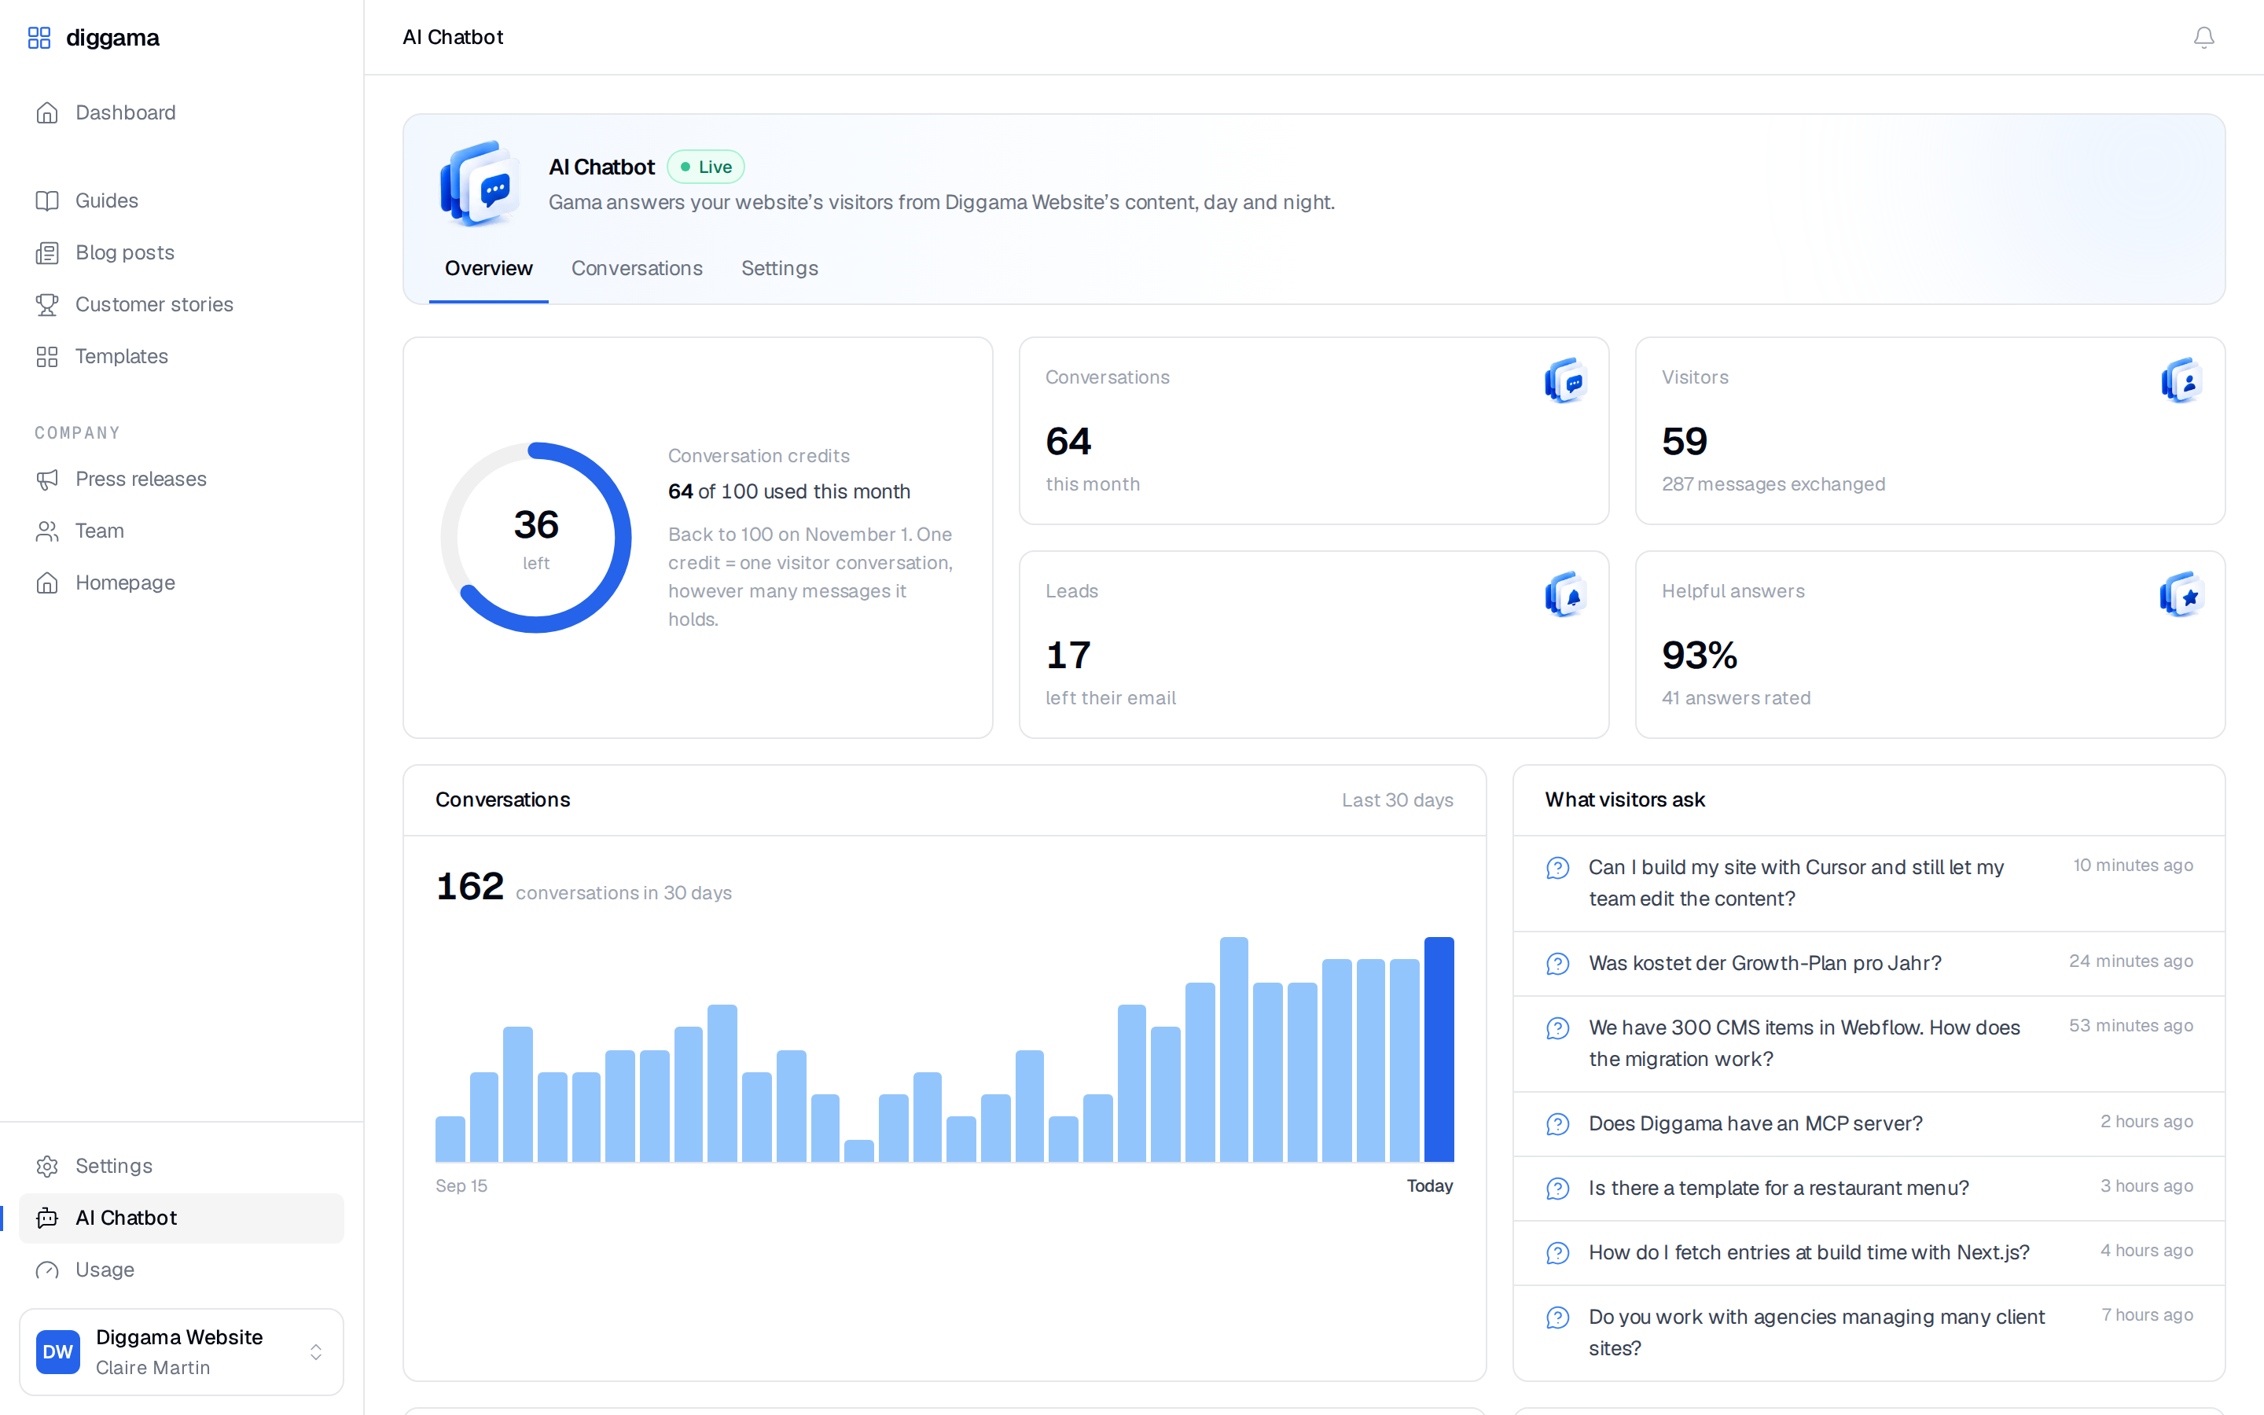The image size is (2264, 1415).
Task: Open the agencies managing client sites question
Action: click(1869, 1332)
